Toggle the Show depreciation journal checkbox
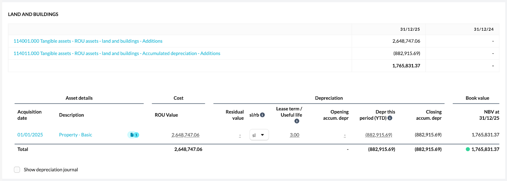Screen dimensions: 507x181 pyautogui.click(x=17, y=170)
